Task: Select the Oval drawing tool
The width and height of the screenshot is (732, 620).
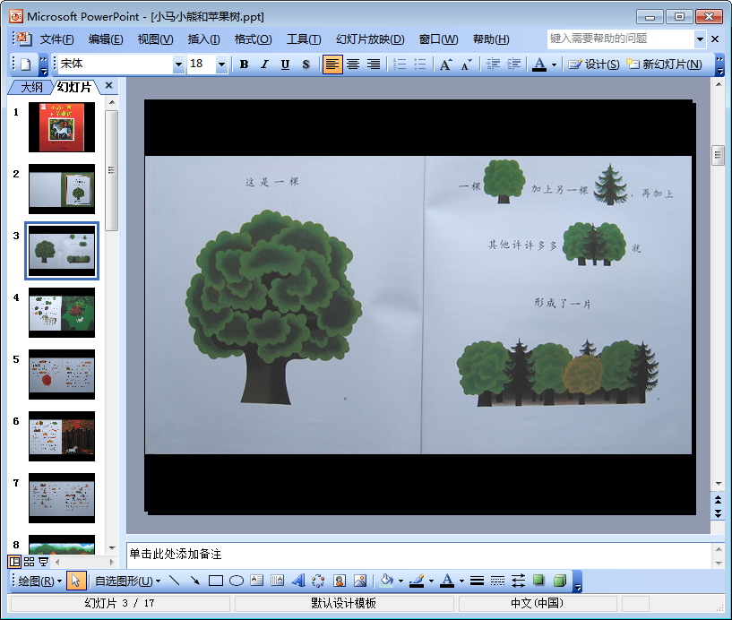Action: pos(237,581)
